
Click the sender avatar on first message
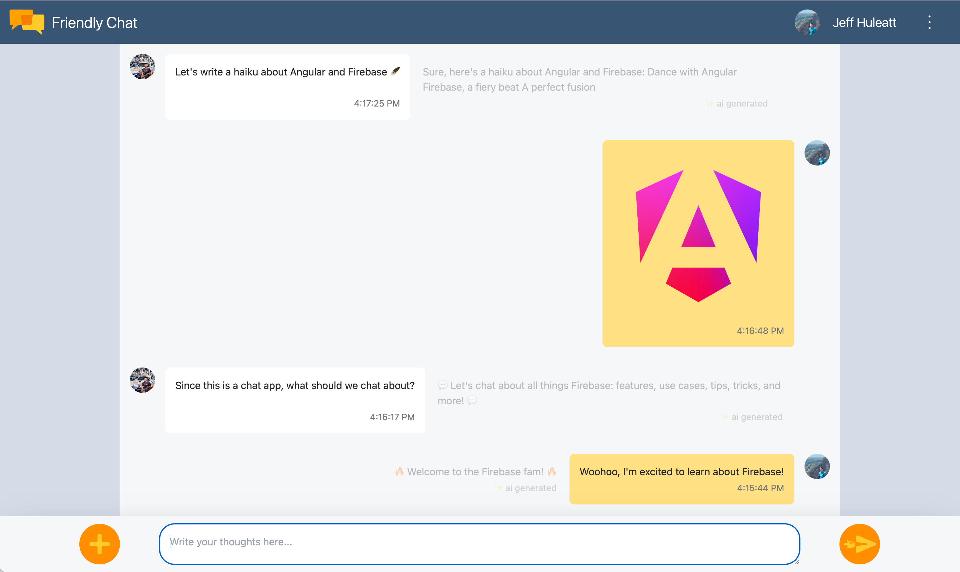point(142,70)
